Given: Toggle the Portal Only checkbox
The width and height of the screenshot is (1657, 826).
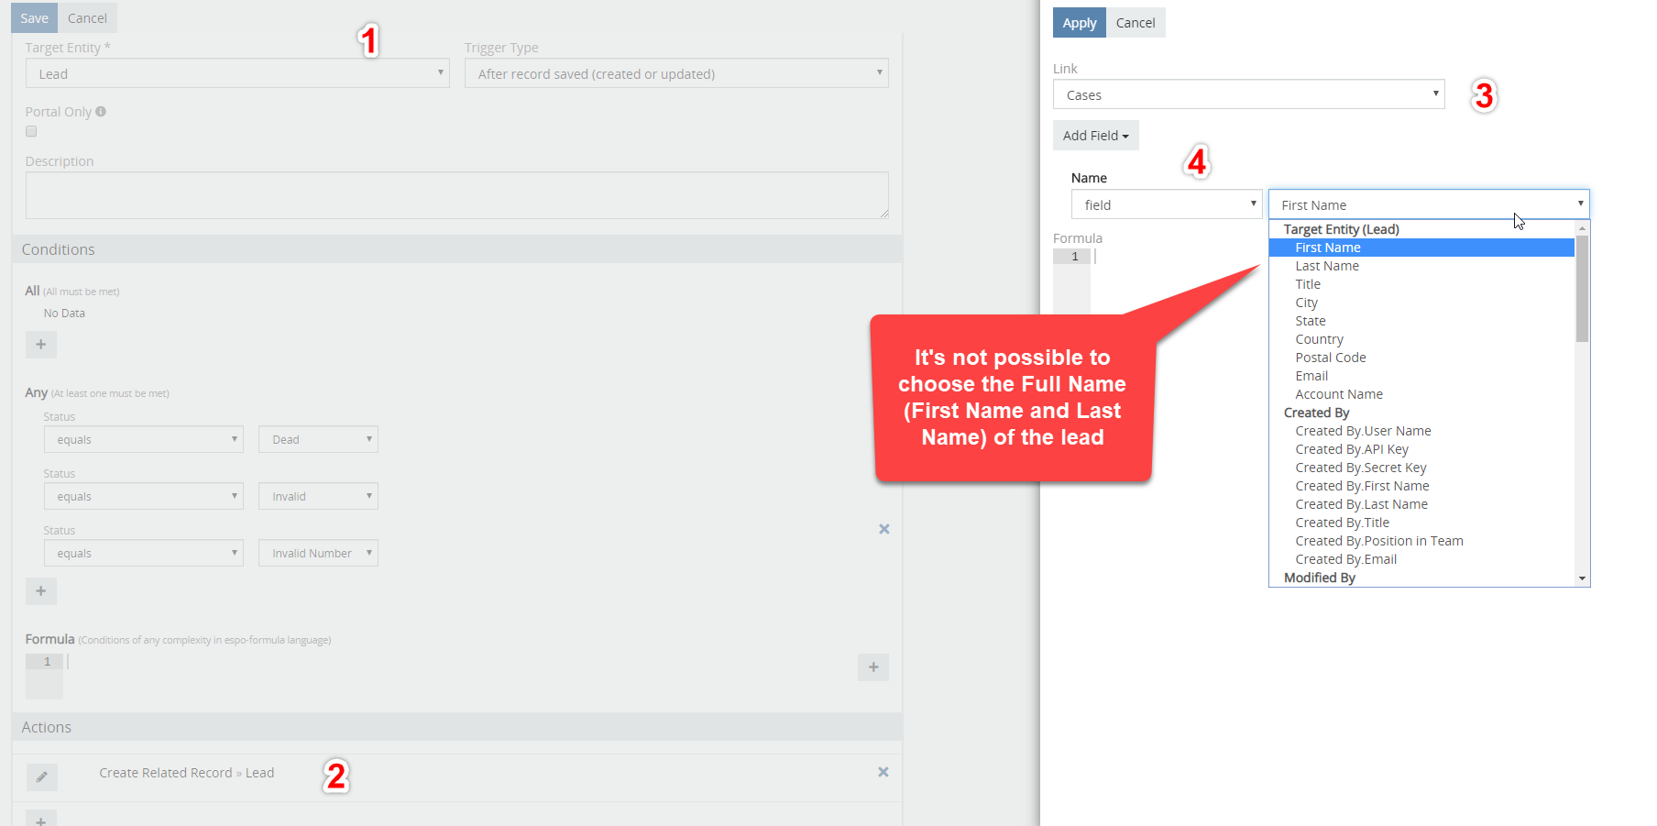Looking at the screenshot, I should [31, 131].
